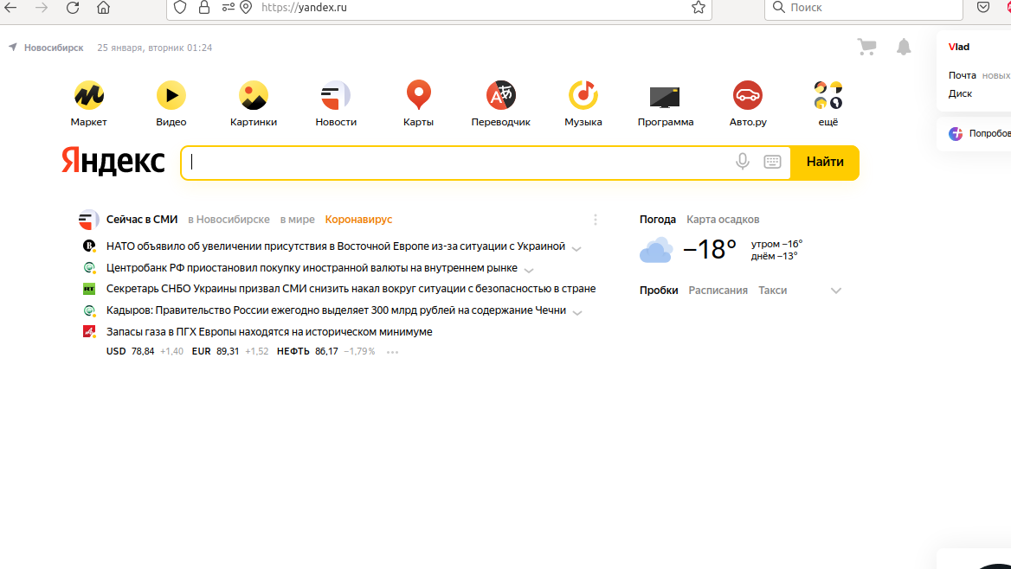1011x569 pixels.
Task: Go to browser home page
Action: (103, 8)
